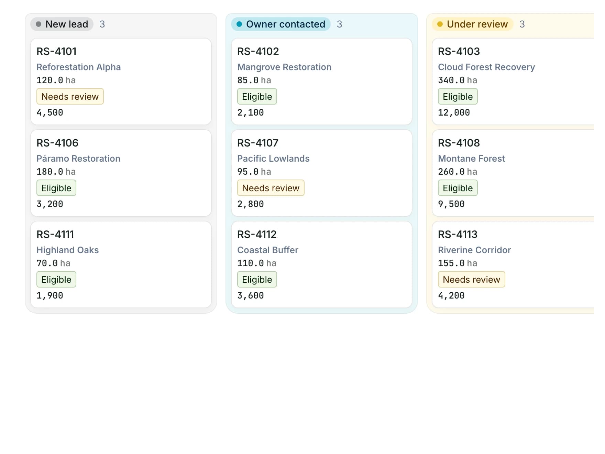Open card RS-4112
605x454 pixels.
[x=322, y=264]
